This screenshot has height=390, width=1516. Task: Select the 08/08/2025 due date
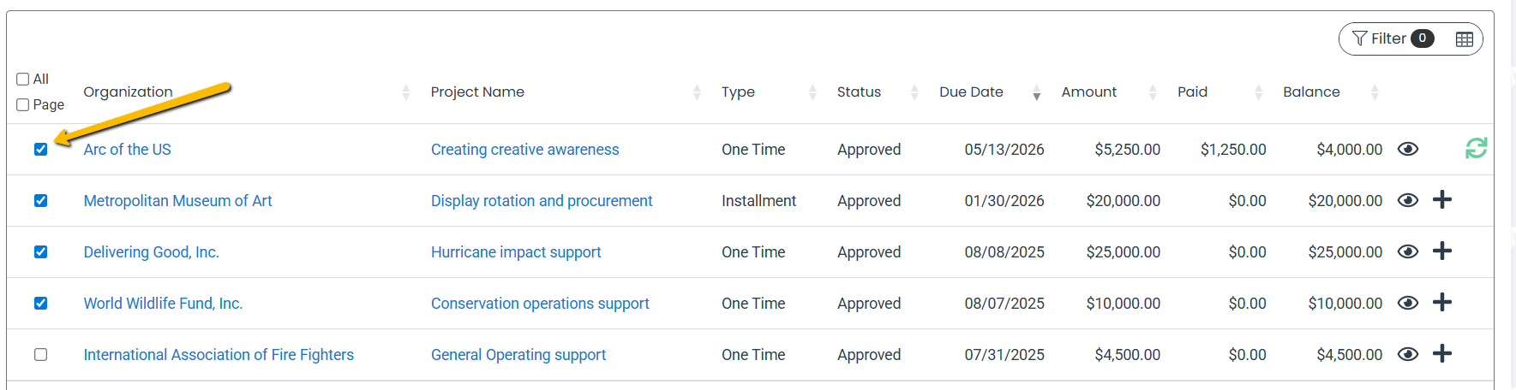click(x=1004, y=252)
